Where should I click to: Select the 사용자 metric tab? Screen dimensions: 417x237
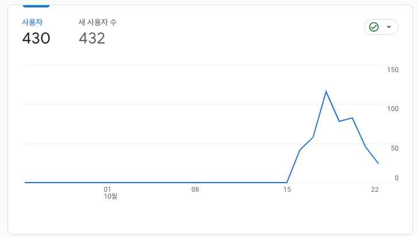pyautogui.click(x=32, y=22)
